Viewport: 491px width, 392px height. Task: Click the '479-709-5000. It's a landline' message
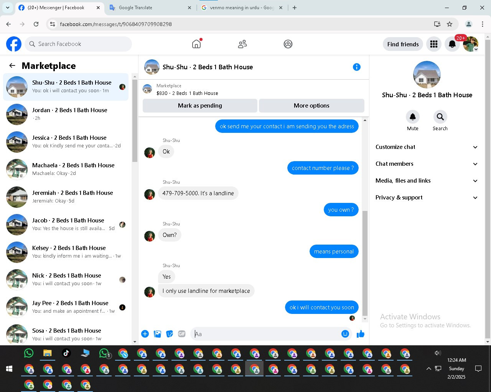click(198, 193)
